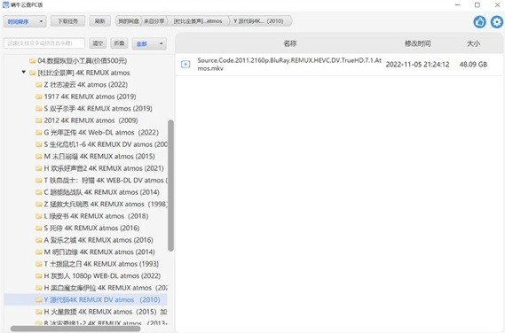This screenshot has height=333, width=505.
Task: Click modified time 2022-11-05 21:24:12
Action: [x=417, y=65]
